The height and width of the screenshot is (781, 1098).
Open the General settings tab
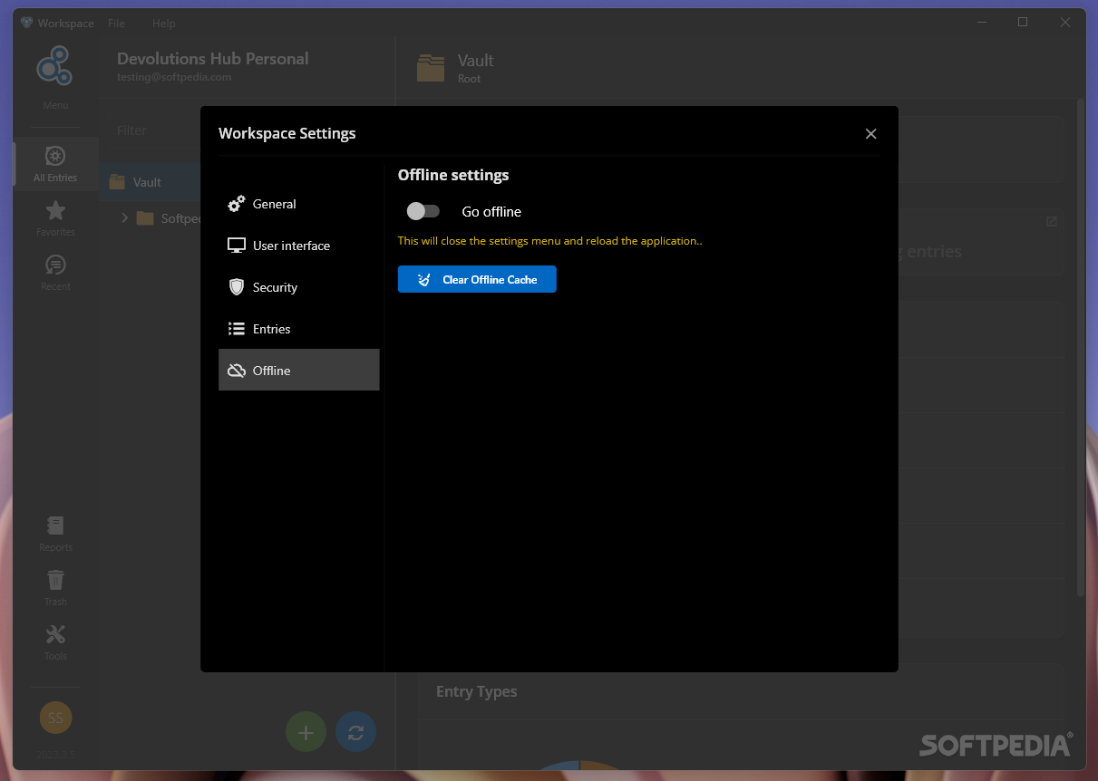[x=298, y=204]
